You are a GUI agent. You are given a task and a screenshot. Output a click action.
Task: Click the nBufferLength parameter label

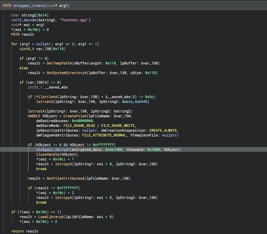87,63
